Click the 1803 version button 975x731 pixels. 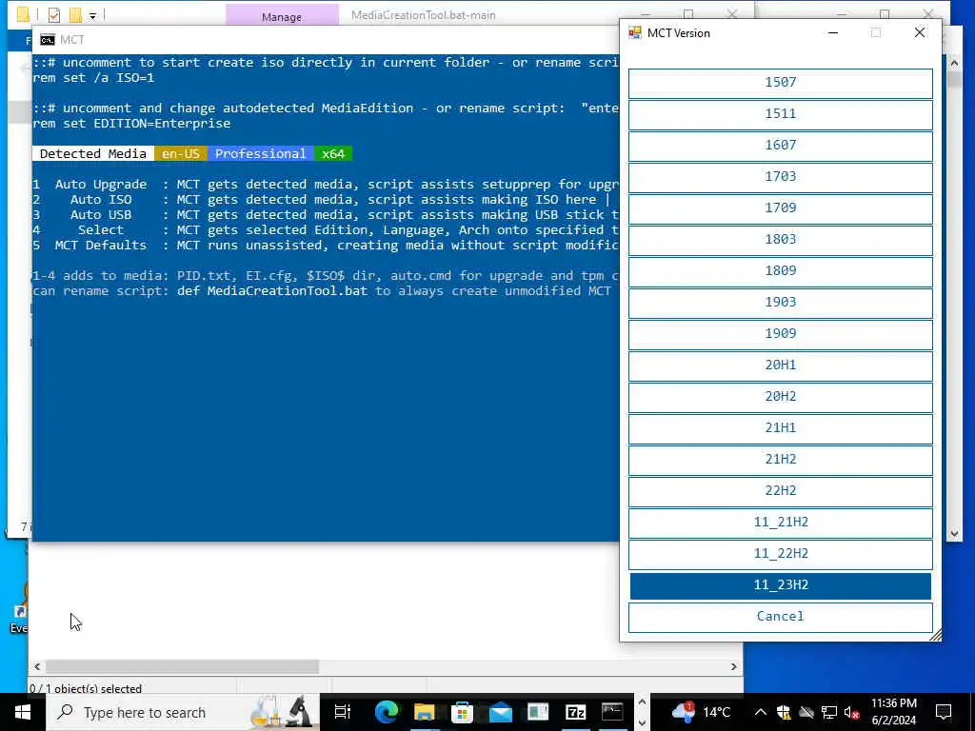point(781,240)
